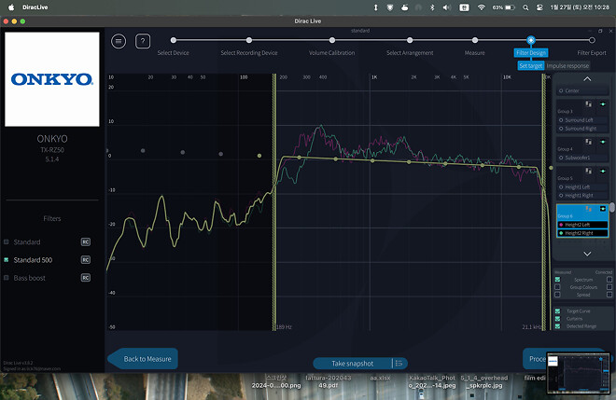Toggle the Target Curve checkbox

point(558,310)
